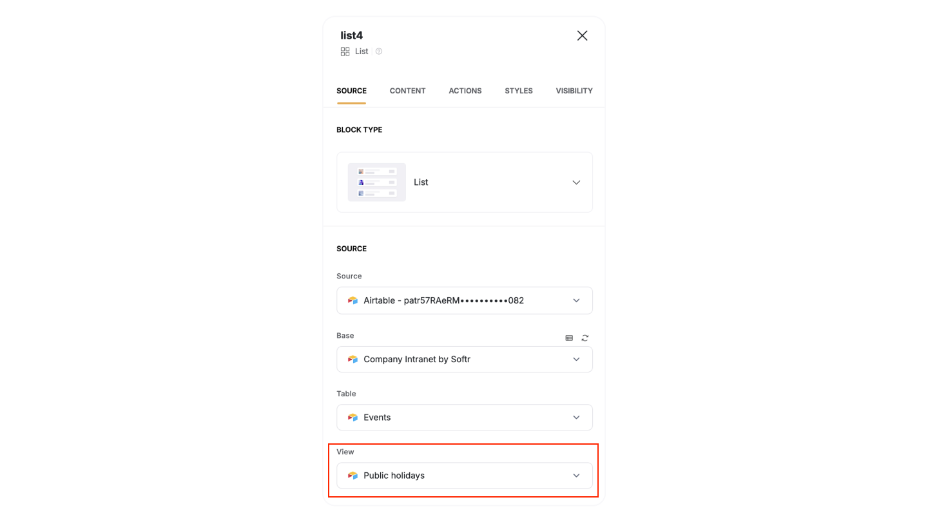Refresh Airtable data with the sync icon
The image size is (928, 522).
[x=585, y=338]
